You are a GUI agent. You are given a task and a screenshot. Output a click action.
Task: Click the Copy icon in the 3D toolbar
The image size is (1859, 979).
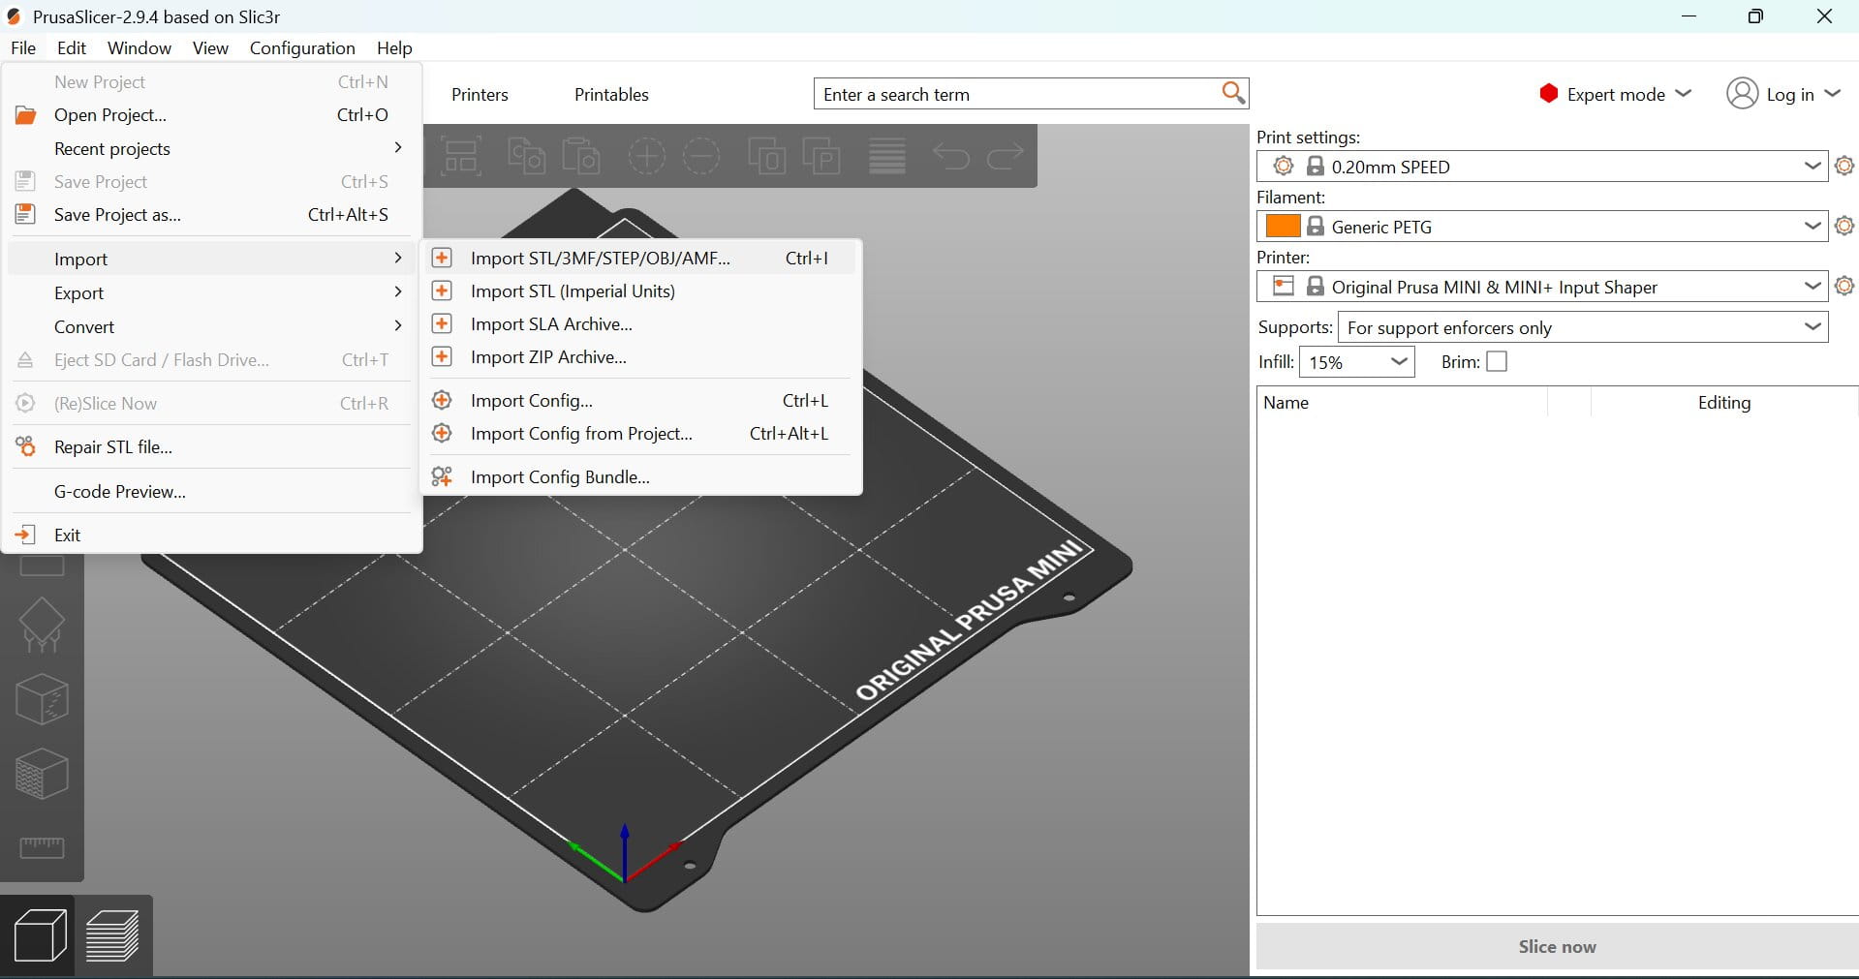pos(526,156)
